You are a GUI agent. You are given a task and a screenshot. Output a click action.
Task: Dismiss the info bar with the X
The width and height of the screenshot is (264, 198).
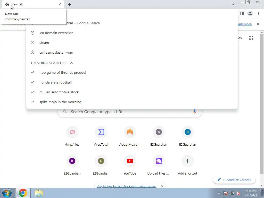click(258, 24)
